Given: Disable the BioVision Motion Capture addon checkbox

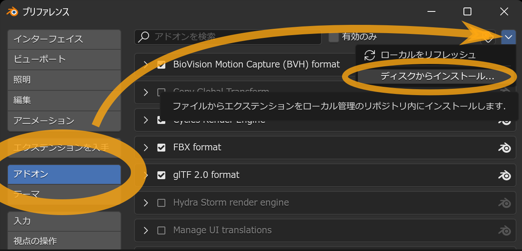Looking at the screenshot, I should (161, 65).
